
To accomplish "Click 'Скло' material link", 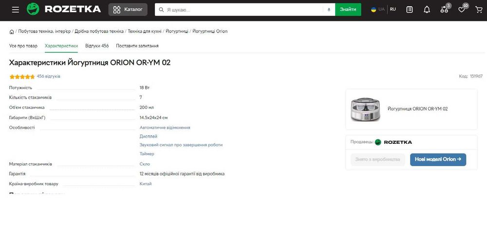I will tap(145, 164).
